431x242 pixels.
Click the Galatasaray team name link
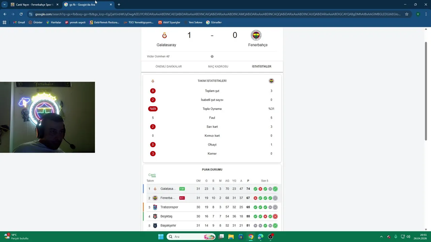click(x=166, y=45)
